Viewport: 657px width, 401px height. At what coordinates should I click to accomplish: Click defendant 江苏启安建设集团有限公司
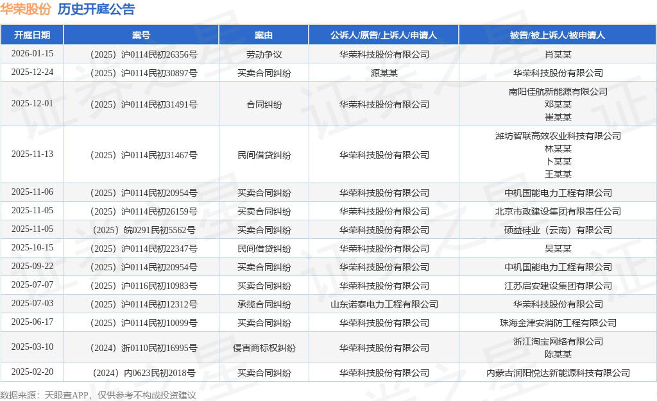pos(558,286)
